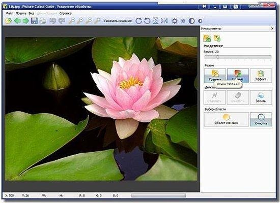This screenshot has height=203, width=280.
Task: Redo the action in the toolbar
Action: 62,21
